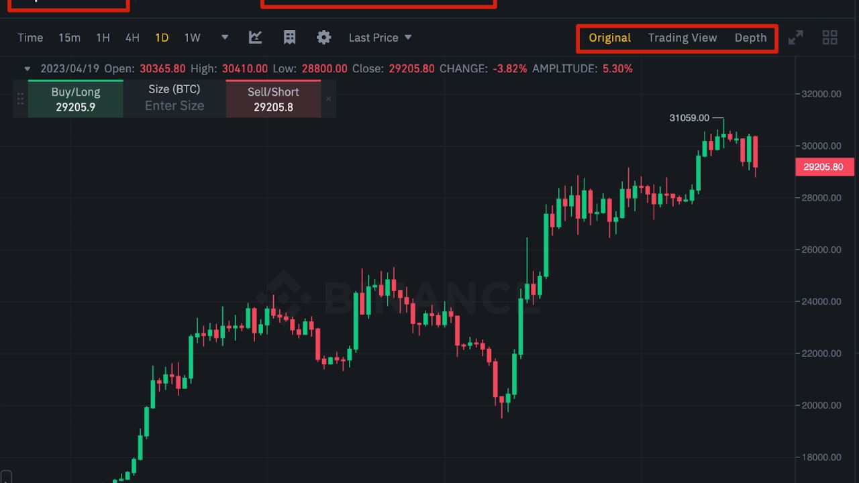Open the Last Price dropdown
The image size is (859, 483).
pos(380,38)
